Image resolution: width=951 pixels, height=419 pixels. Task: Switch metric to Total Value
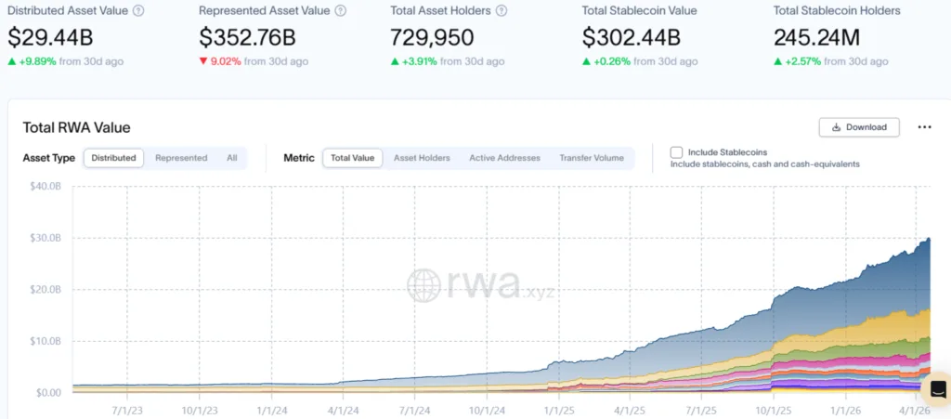click(352, 158)
